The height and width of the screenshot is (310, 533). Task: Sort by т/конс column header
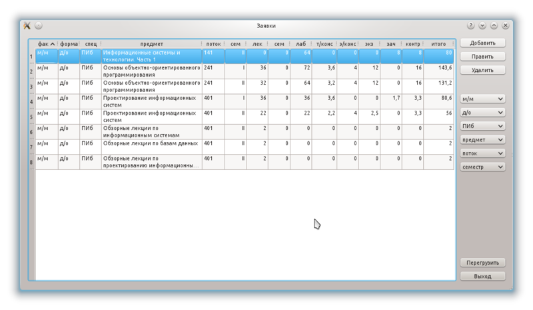click(x=324, y=44)
